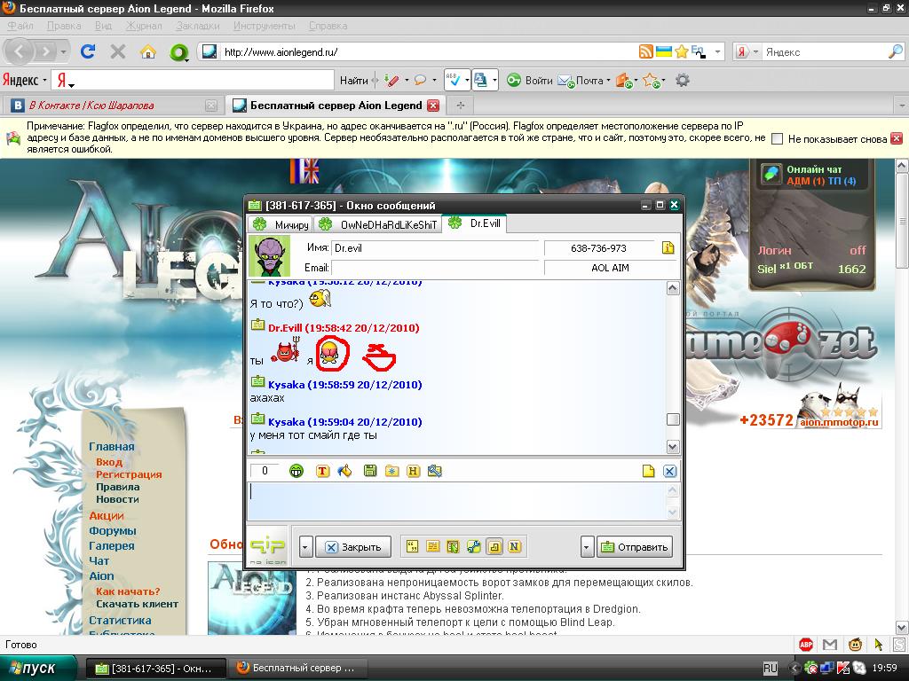Bookmark page with the star icon
This screenshot has height=681, width=909.
point(682,51)
